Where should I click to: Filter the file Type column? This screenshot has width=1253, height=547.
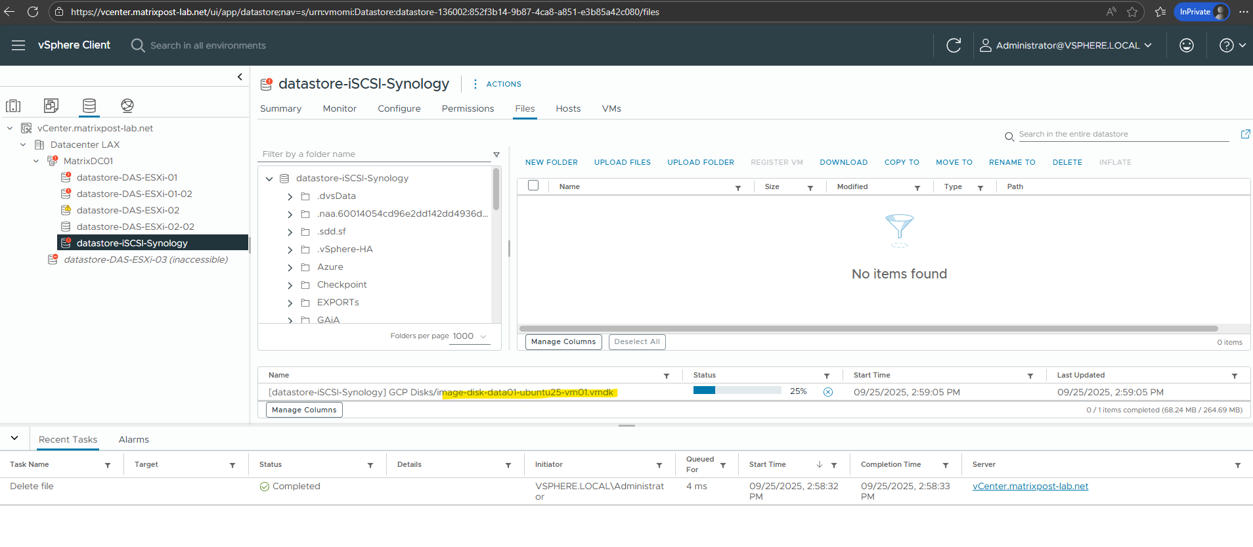pos(980,188)
